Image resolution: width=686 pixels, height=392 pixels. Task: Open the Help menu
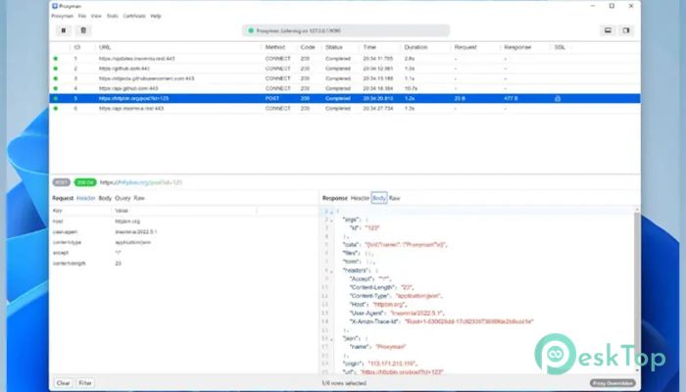coord(156,17)
